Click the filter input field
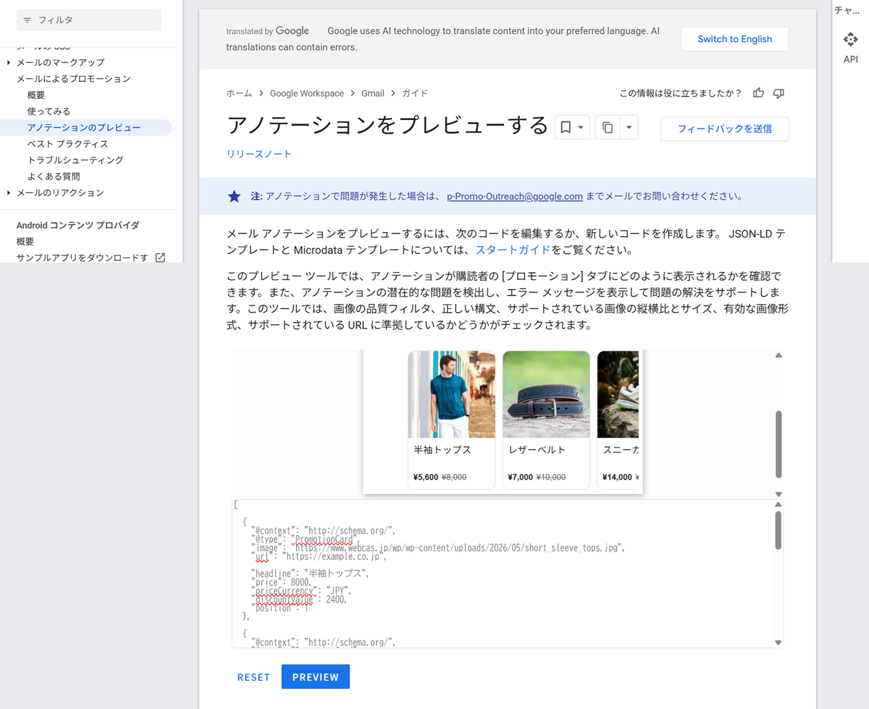The image size is (869, 709). [88, 20]
